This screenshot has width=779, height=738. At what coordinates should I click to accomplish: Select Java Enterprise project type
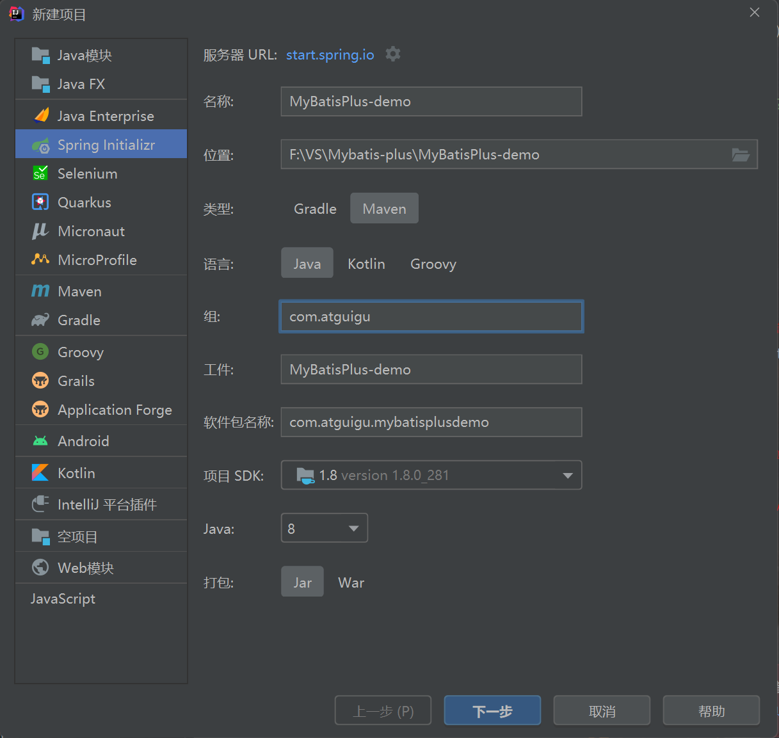point(101,116)
